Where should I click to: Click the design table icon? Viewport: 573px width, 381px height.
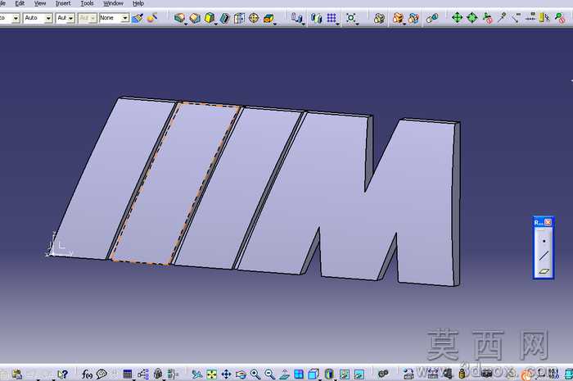pos(128,374)
